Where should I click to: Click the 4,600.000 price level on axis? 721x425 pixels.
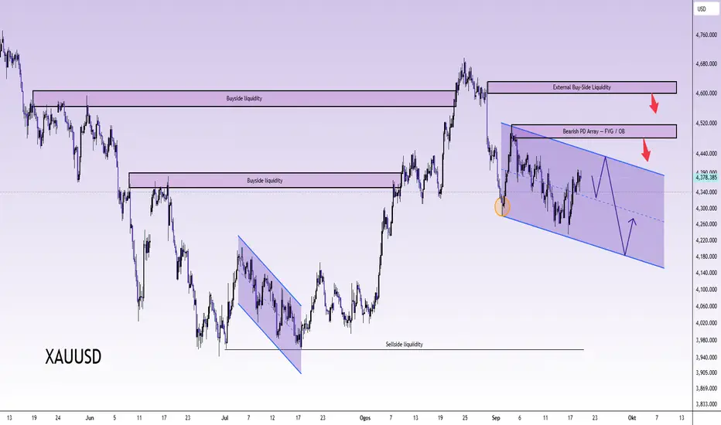point(706,93)
